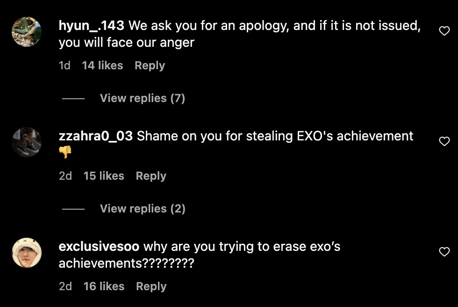
Task: View the 16 likes list
Action: 104,286
